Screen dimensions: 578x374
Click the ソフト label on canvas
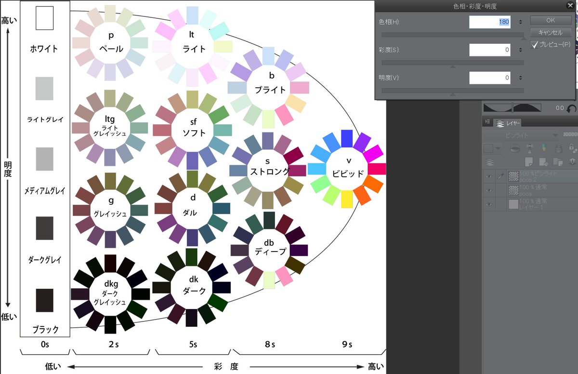pos(194,133)
